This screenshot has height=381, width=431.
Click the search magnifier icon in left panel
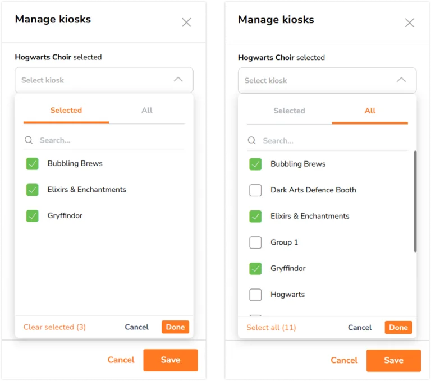point(29,140)
